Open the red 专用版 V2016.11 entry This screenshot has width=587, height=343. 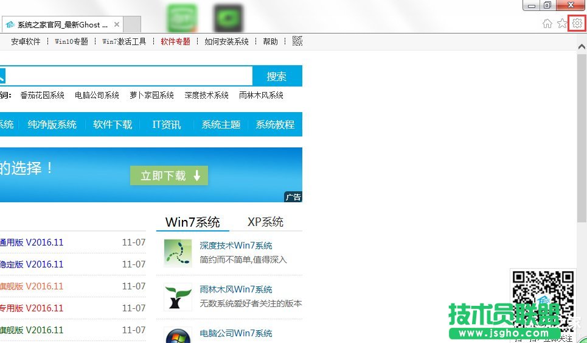coord(32,308)
